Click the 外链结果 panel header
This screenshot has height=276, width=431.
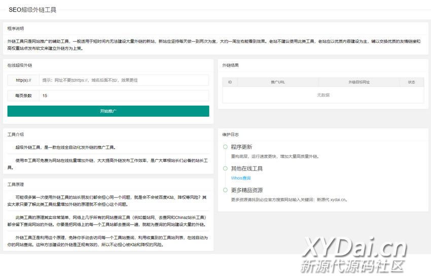coord(230,65)
